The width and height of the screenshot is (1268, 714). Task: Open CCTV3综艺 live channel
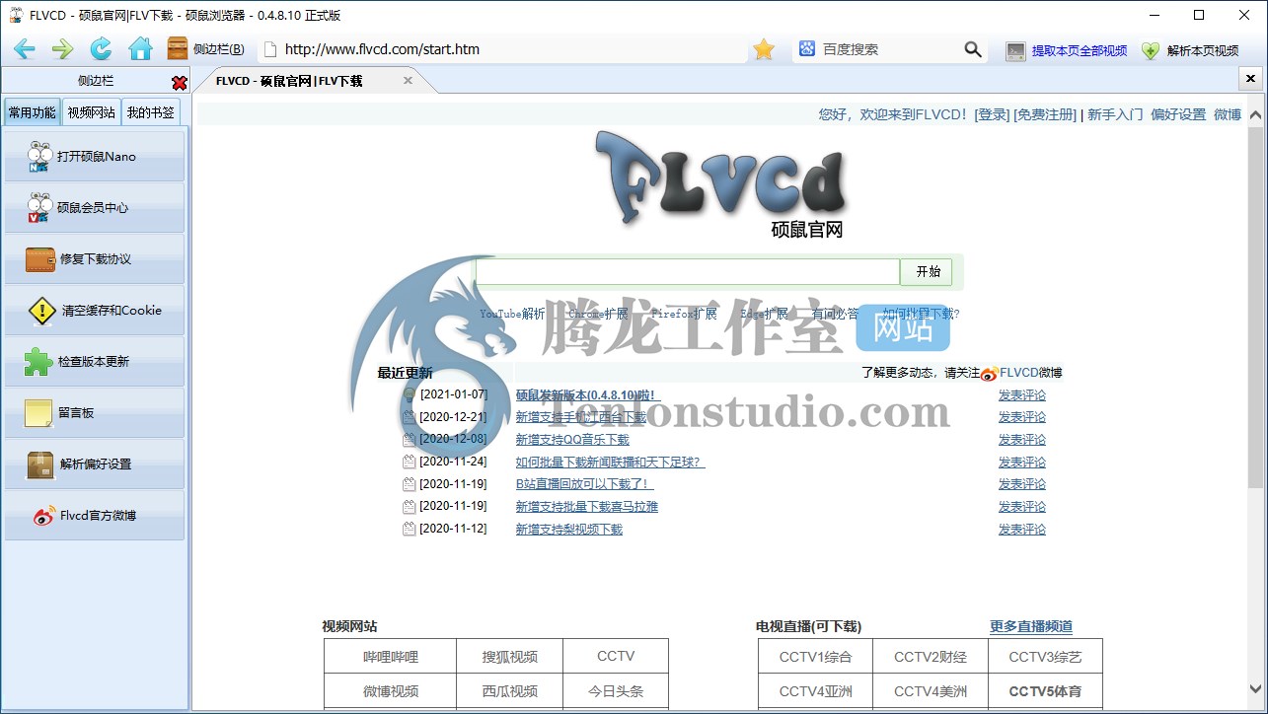click(x=1045, y=657)
